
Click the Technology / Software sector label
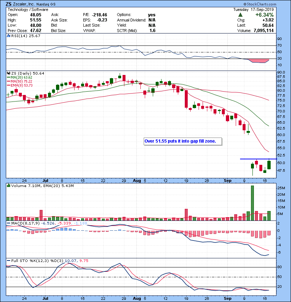pos(28,9)
